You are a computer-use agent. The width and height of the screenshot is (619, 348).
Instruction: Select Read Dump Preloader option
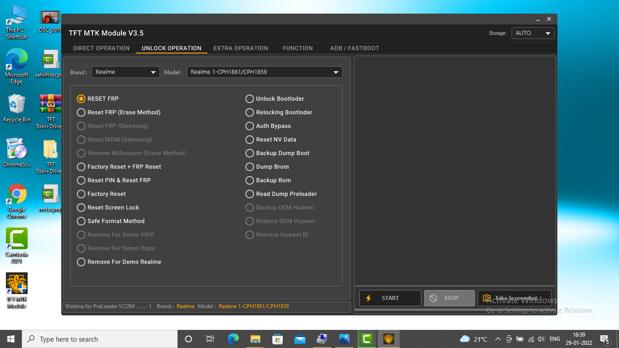pyautogui.click(x=281, y=194)
